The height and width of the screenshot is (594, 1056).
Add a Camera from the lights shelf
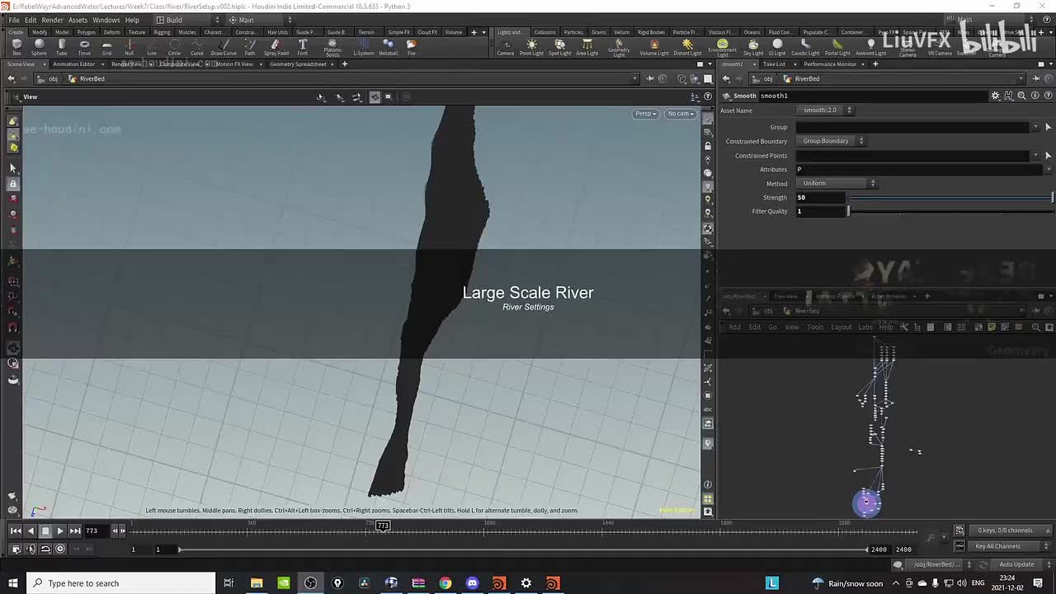click(x=505, y=46)
